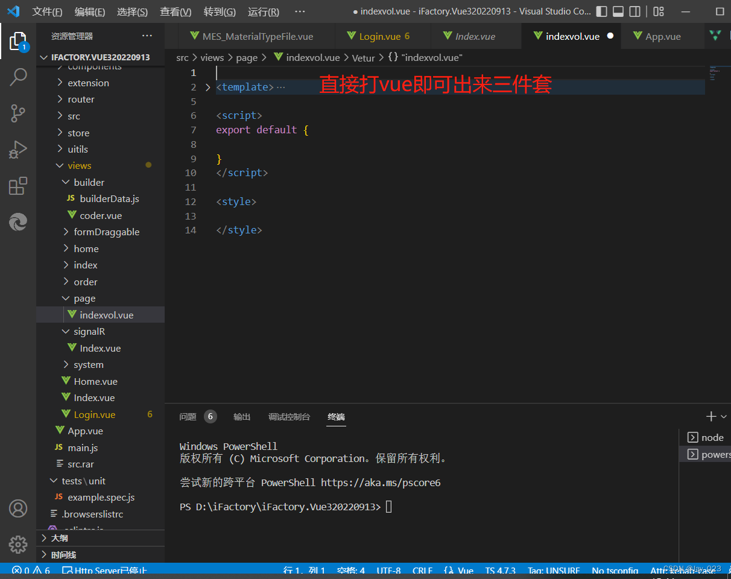Screen dimensions: 731x579
Task: Open the Explorer view in the activity bar
Action: point(18,41)
